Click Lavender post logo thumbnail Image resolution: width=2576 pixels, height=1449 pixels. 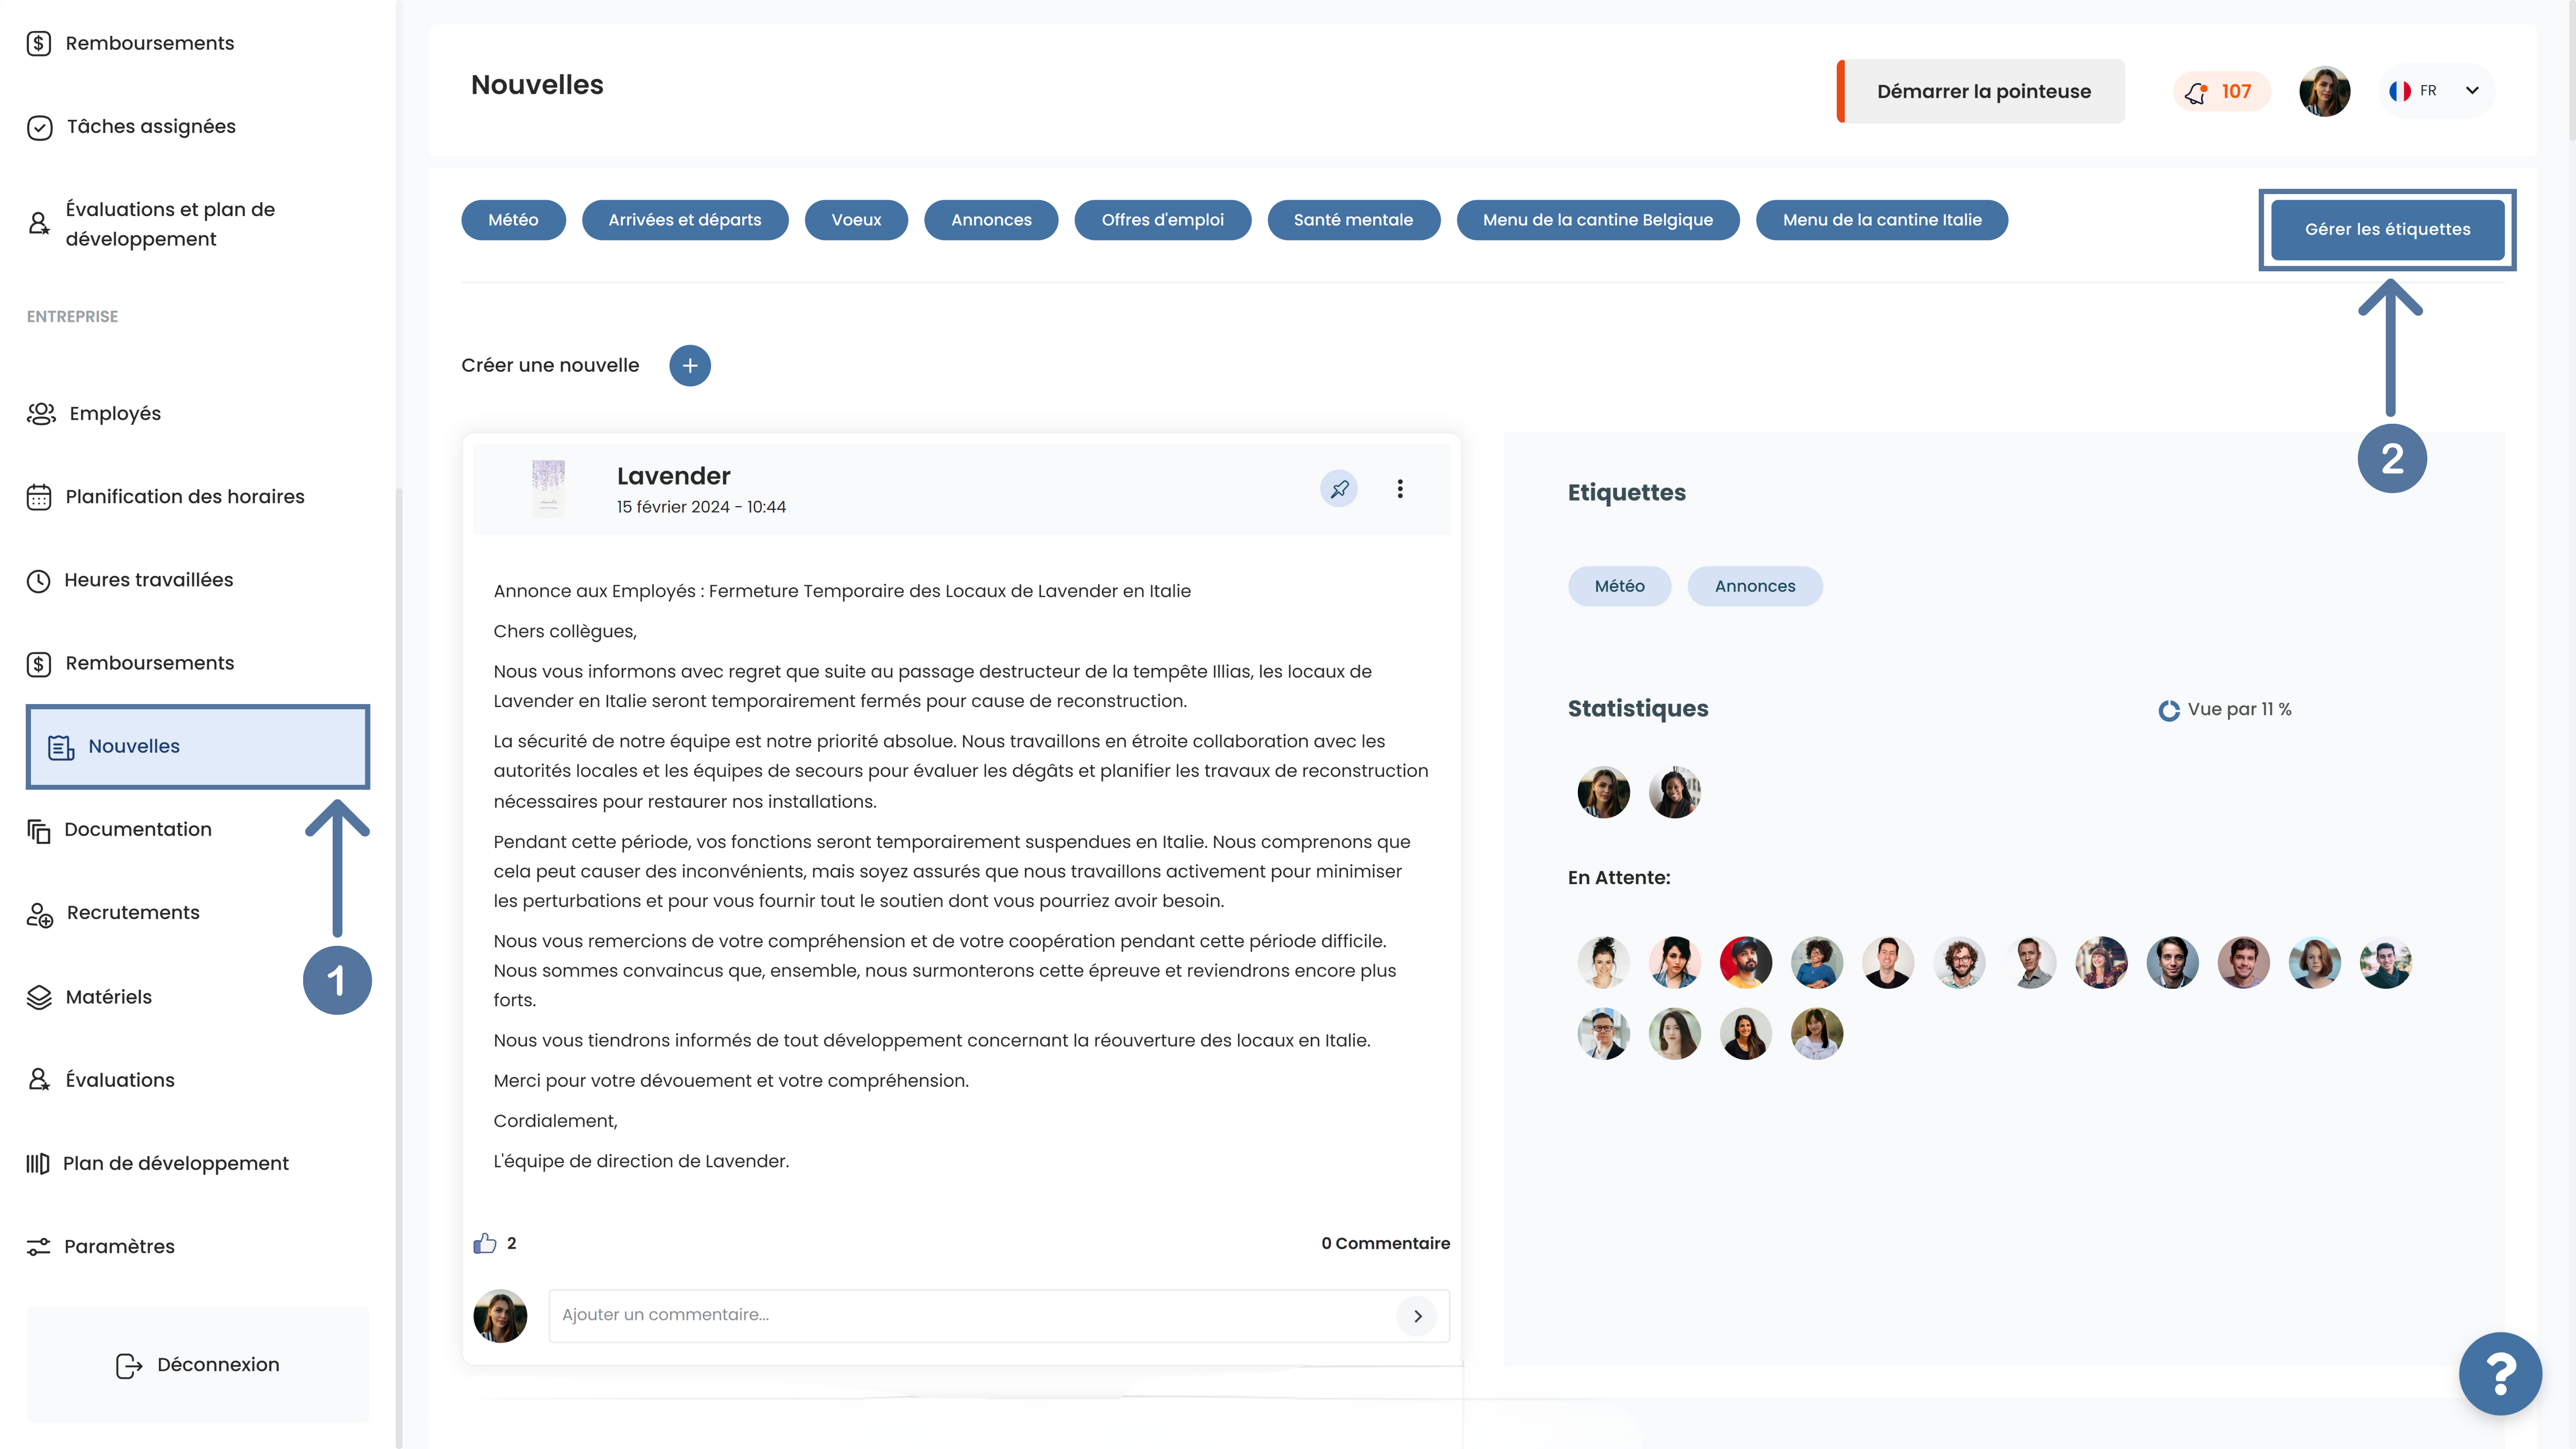point(548,488)
